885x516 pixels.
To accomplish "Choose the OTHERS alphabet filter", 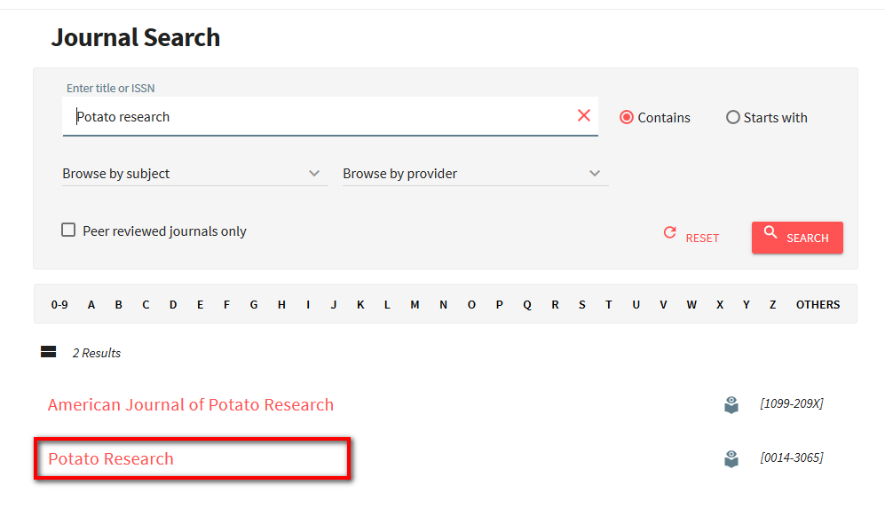I will point(818,304).
